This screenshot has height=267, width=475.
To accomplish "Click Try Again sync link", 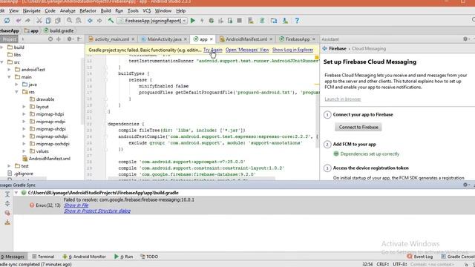I will [213, 50].
